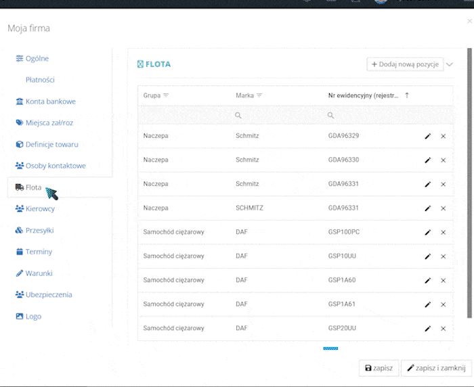Delete the GSP10UU row using X icon

[443, 256]
